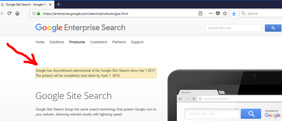
Task: Save page to Pocket icon
Action: (218, 14)
